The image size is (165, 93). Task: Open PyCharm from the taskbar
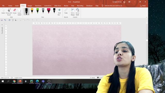pyautogui.click(x=31, y=81)
